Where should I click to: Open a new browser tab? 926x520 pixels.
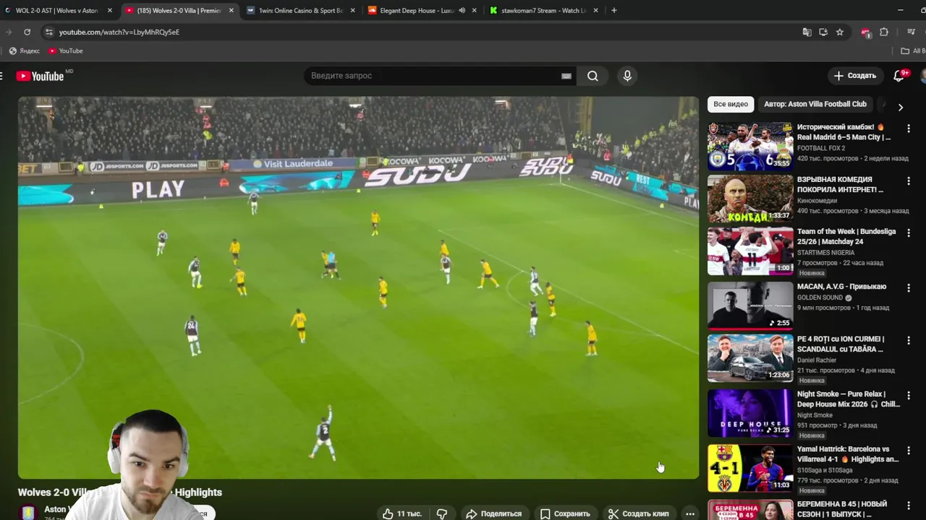(x=613, y=10)
